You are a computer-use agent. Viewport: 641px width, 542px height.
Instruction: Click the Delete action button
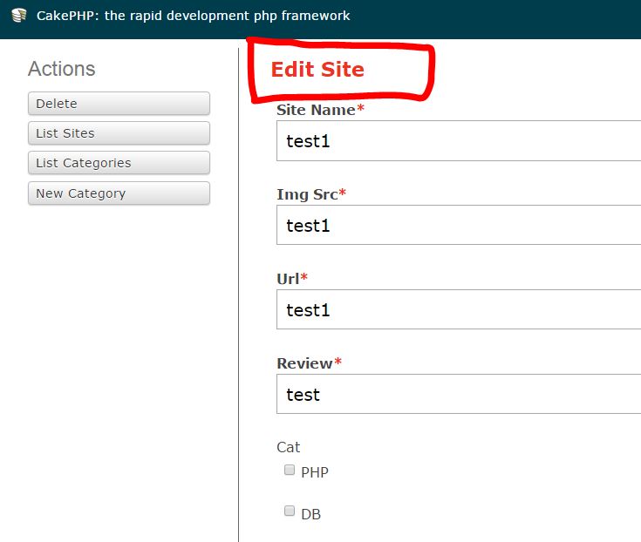[x=119, y=104]
